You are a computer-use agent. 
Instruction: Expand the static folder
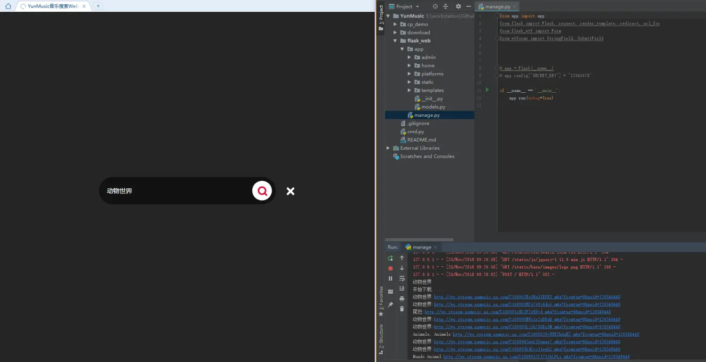point(409,82)
